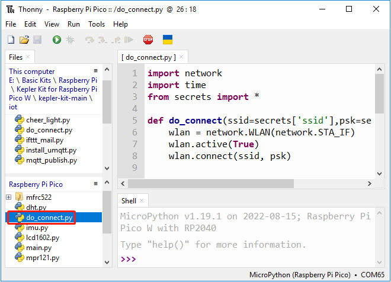The image size is (391, 282).
Task: Run current script with green play icon
Action: pyautogui.click(x=57, y=40)
